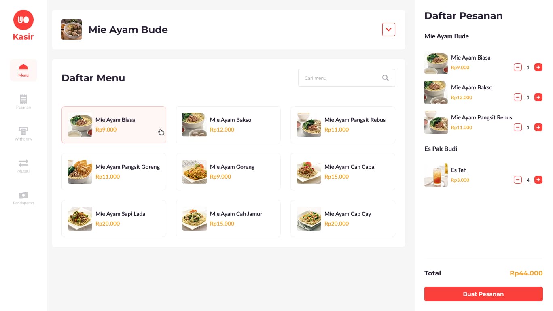
Task: Focus the Cari menu search field
Action: pos(347,78)
